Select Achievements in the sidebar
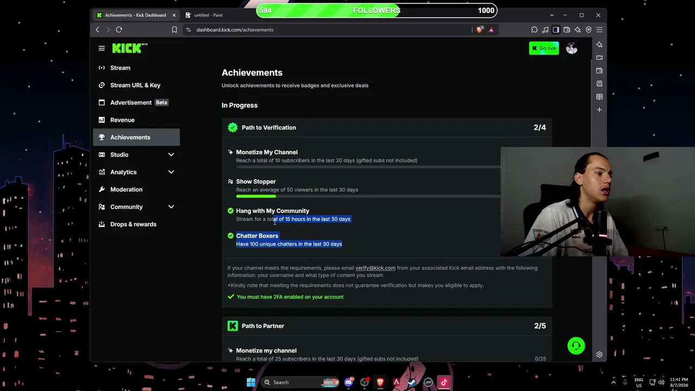The width and height of the screenshot is (695, 391). tap(136, 137)
